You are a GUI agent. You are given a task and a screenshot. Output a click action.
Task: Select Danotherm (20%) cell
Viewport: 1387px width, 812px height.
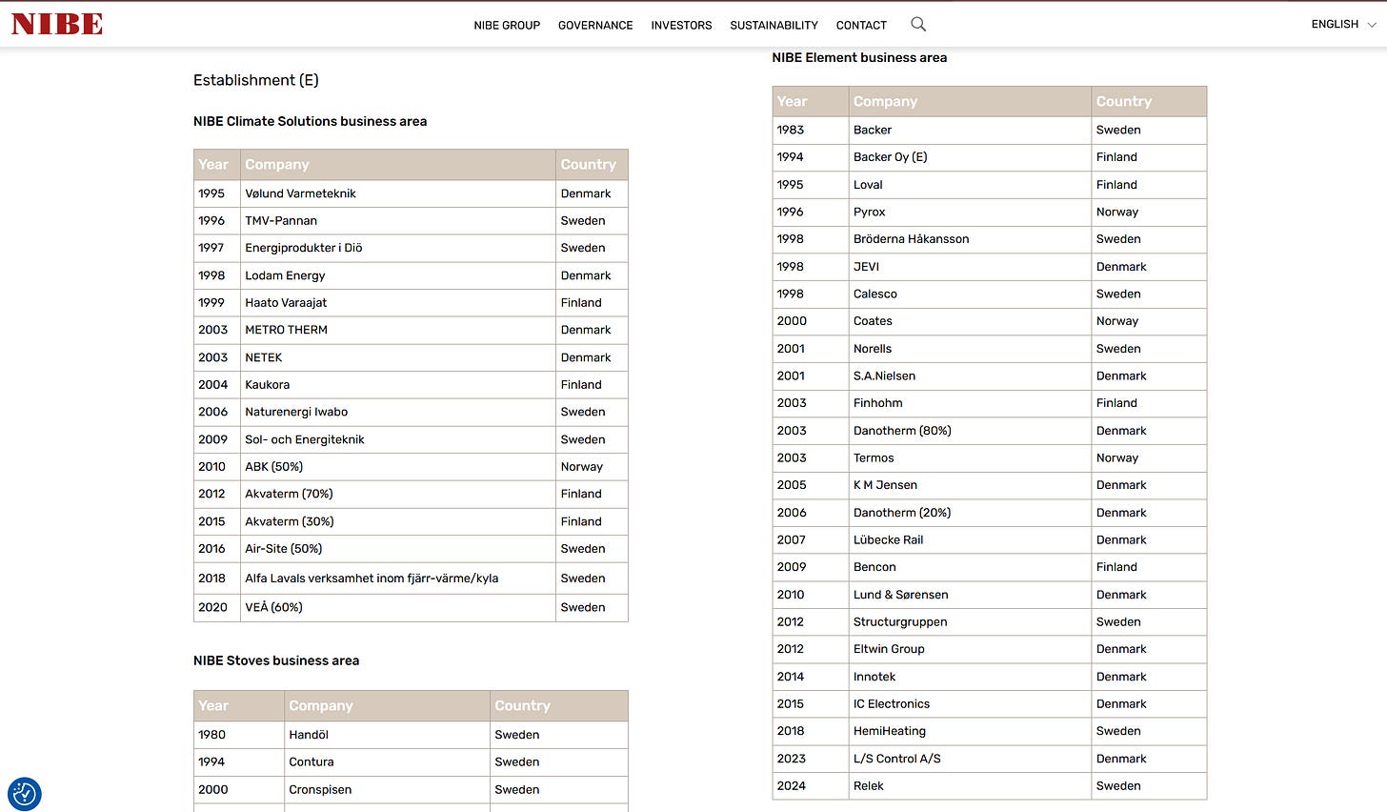click(x=970, y=513)
